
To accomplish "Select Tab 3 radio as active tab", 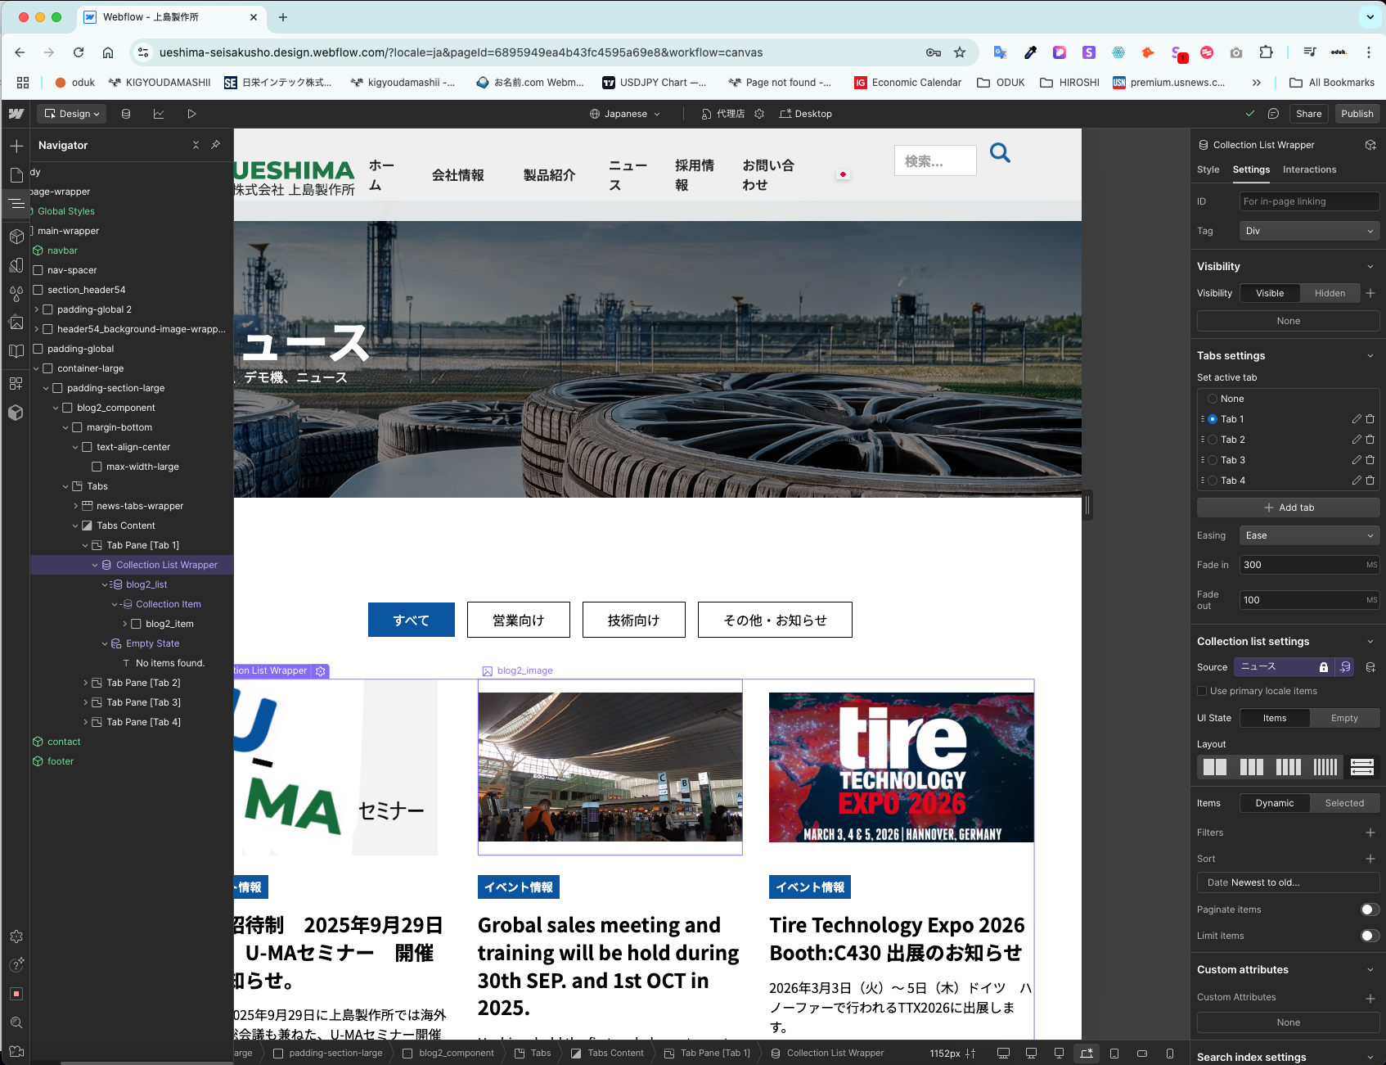I will tap(1213, 460).
